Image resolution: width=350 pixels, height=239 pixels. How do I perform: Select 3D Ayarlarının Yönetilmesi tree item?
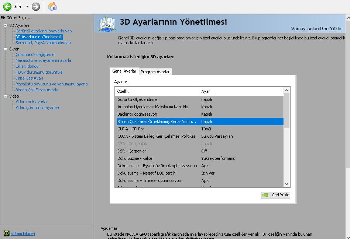point(39,37)
